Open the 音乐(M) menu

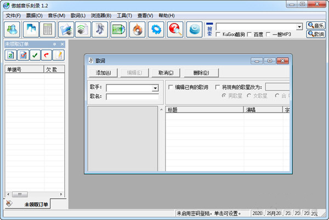pos(56,15)
